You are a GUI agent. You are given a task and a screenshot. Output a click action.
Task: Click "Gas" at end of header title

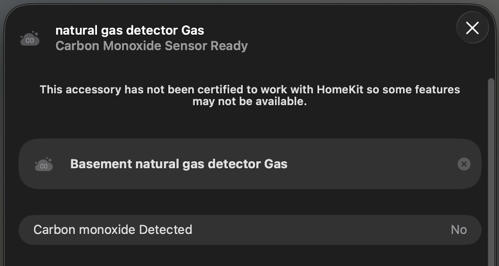(193, 31)
